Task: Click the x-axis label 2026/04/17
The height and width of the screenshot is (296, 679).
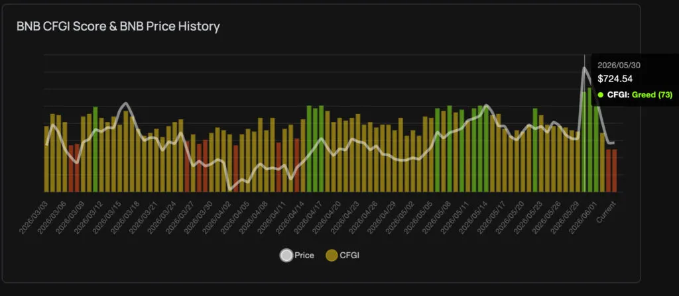Action: coord(308,218)
